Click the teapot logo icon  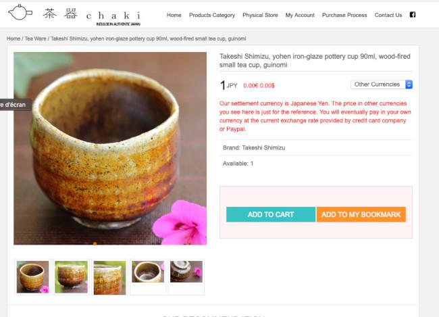(20, 12)
